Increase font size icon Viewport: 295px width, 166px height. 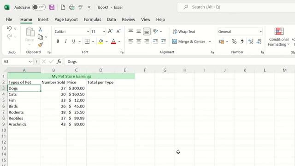(x=110, y=31)
